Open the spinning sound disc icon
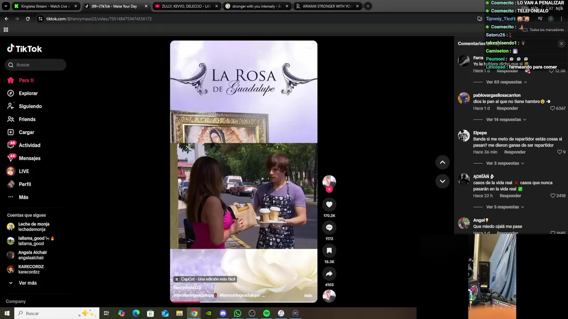The height and width of the screenshot is (319, 568). pyautogui.click(x=329, y=296)
